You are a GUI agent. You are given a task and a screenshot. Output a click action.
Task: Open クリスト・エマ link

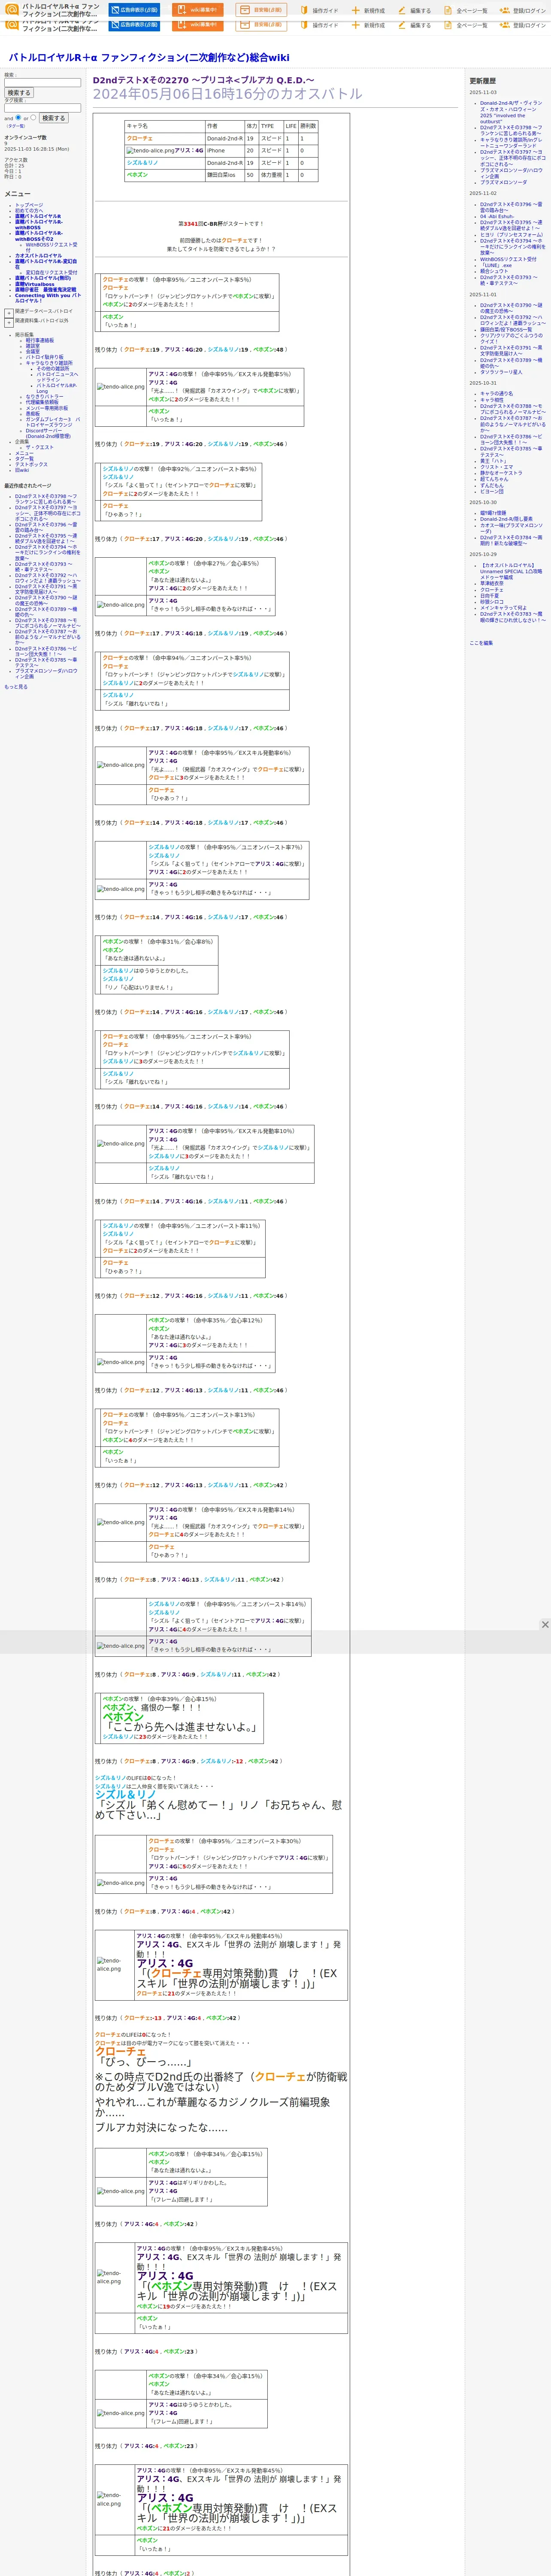(x=497, y=467)
